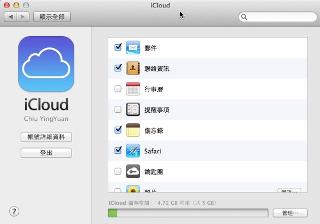The height and width of the screenshot is (224, 320).
Task: Uncheck the 聯絡資訊 Contacts checkbox
Action: 118,68
